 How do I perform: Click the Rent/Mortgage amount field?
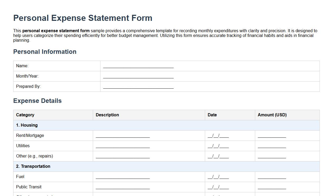272,136
